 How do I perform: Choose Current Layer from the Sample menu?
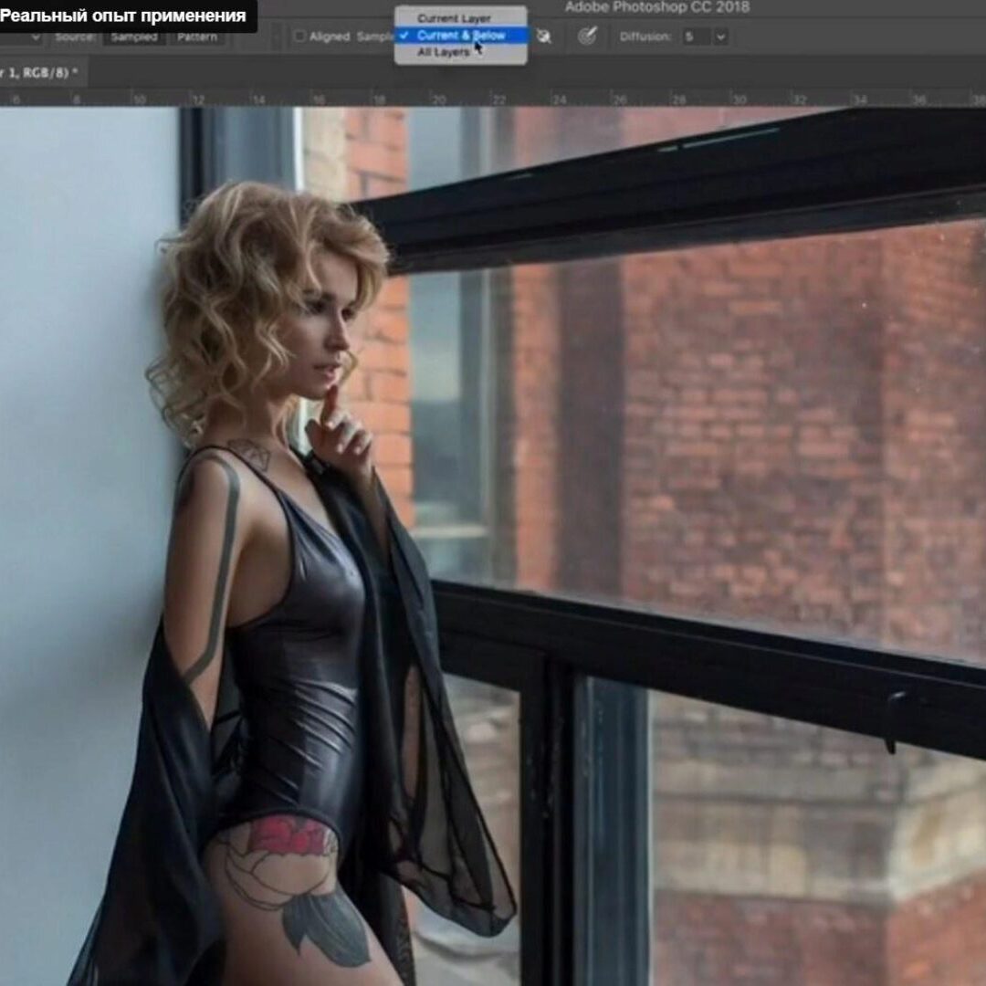pyautogui.click(x=453, y=18)
